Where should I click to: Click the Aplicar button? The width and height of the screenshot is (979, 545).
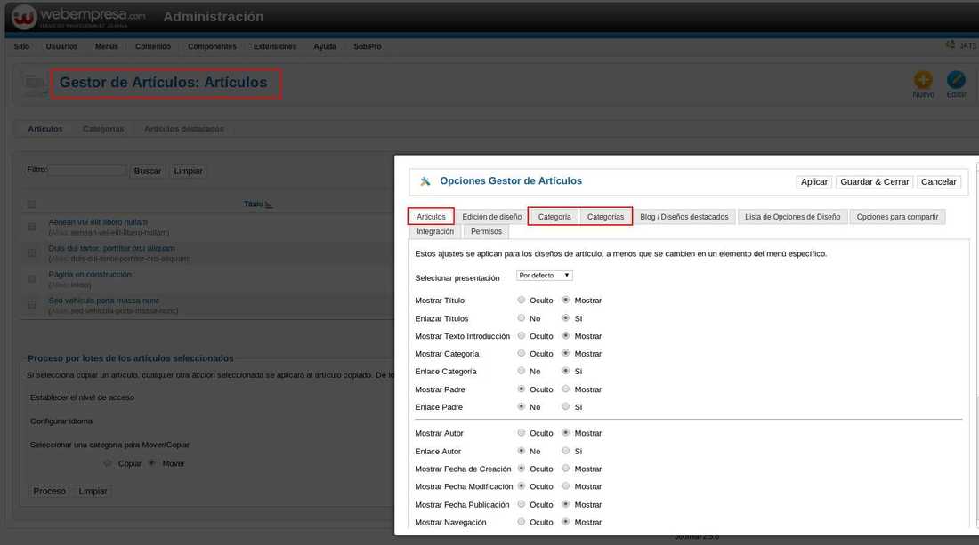[x=814, y=181]
